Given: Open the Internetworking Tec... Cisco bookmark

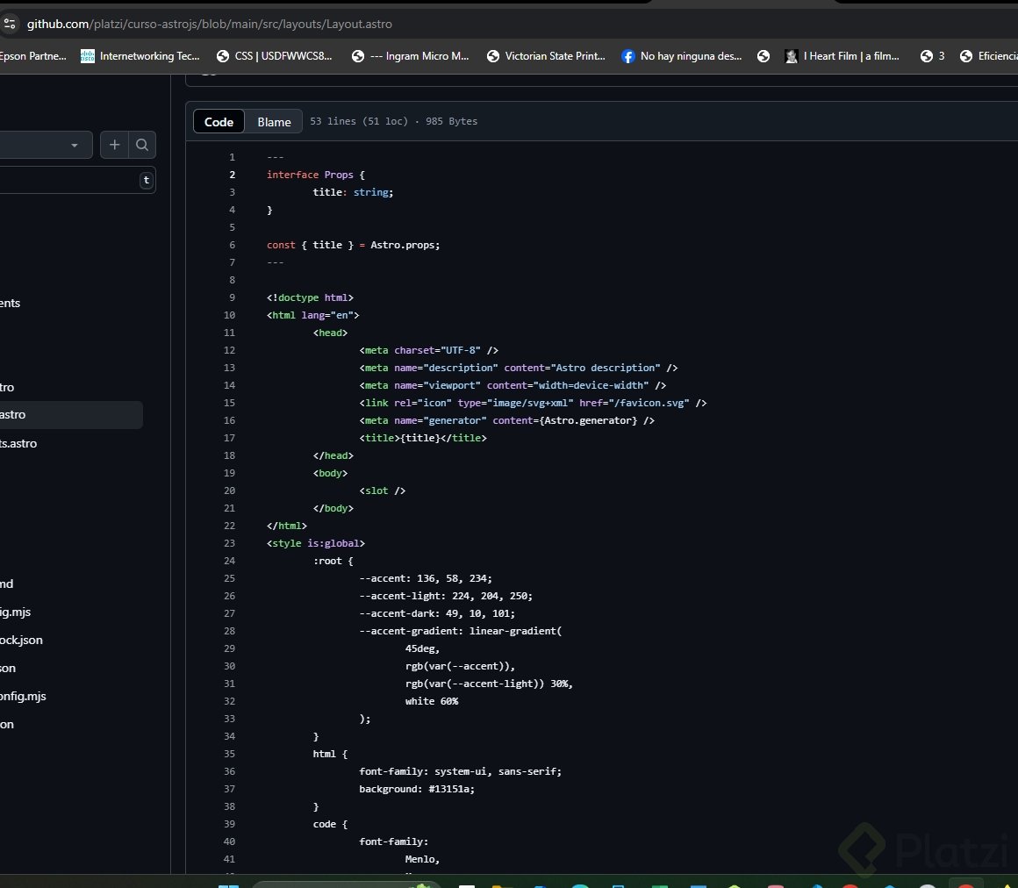Looking at the screenshot, I should click(x=140, y=56).
